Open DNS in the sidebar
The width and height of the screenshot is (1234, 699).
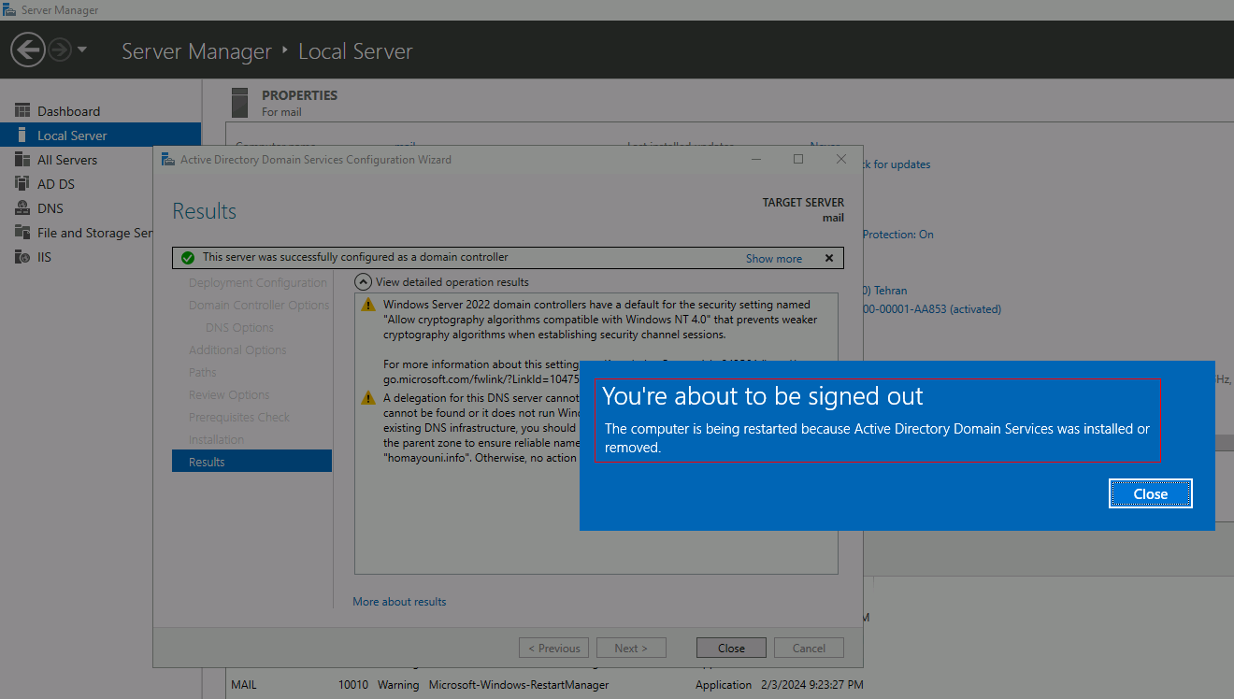pos(50,208)
